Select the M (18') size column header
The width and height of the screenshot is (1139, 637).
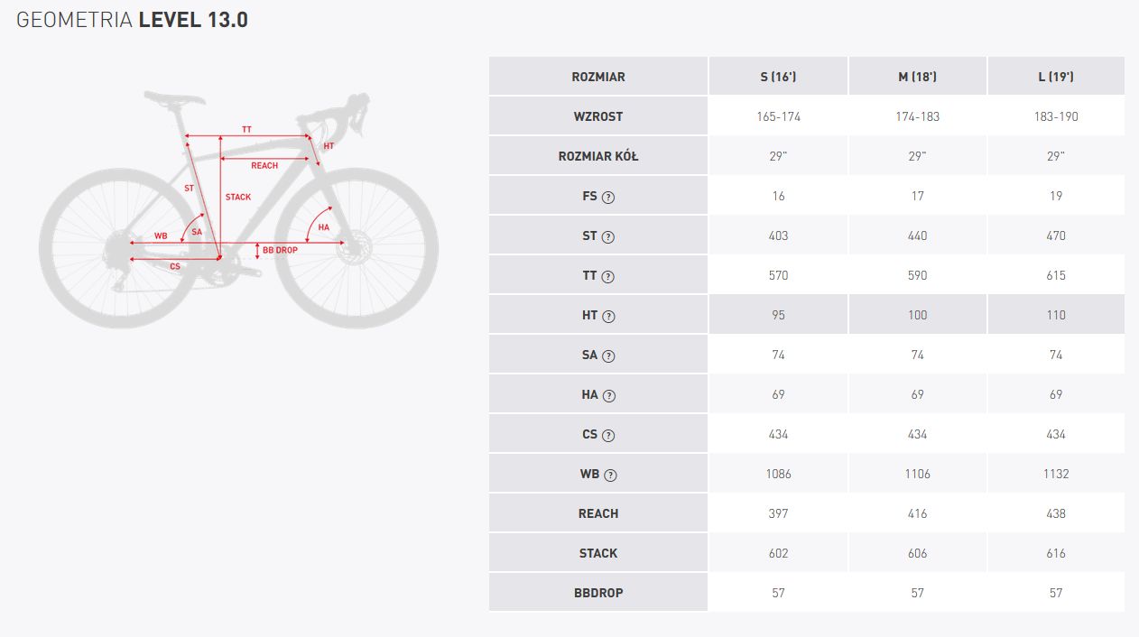coord(917,77)
